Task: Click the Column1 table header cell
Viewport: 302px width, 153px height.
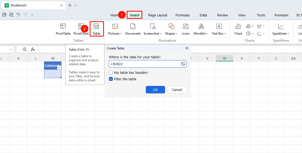Action: pyautogui.click(x=53, y=65)
